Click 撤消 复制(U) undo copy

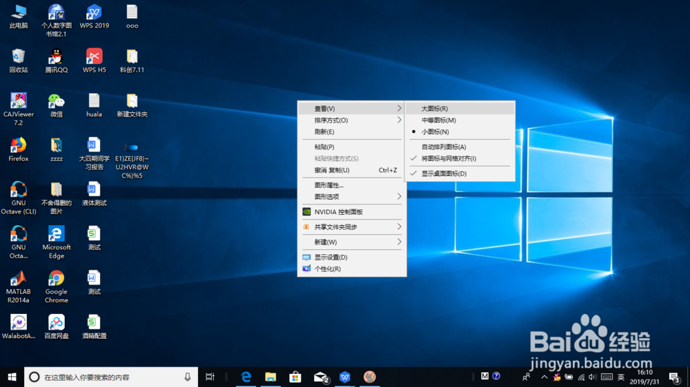[352, 170]
